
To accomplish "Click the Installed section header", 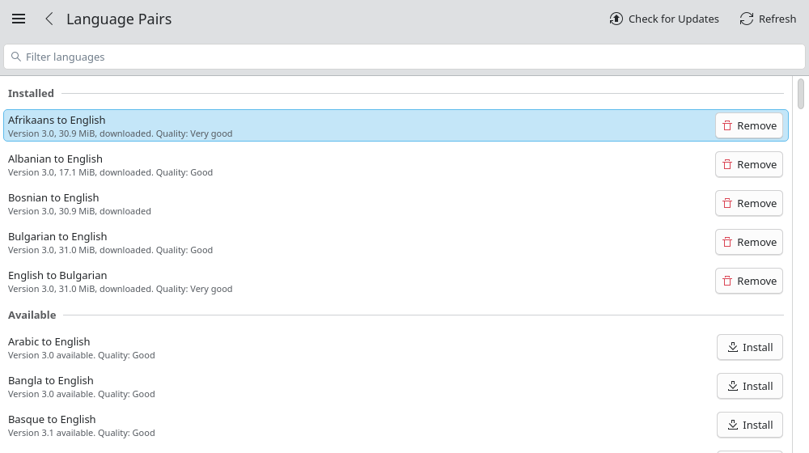I will coord(31,93).
